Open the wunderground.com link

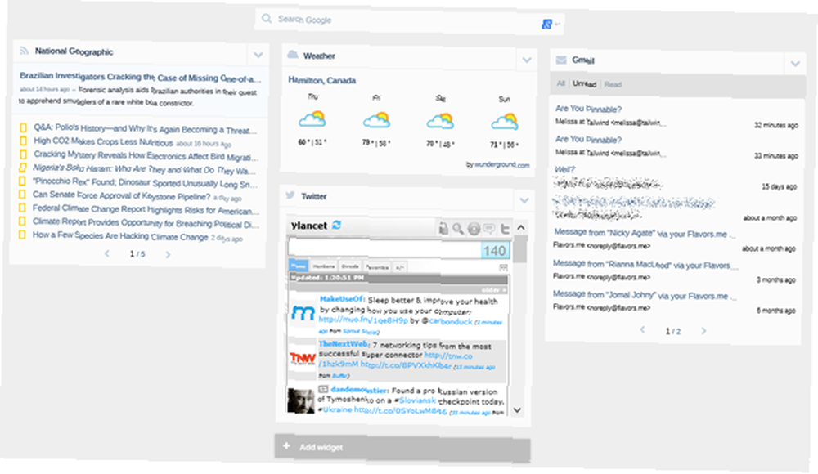pos(502,165)
